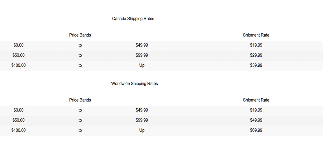Click the Canada Shipping Rates heading
Image resolution: width=323 pixels, height=141 pixels.
pyautogui.click(x=133, y=19)
